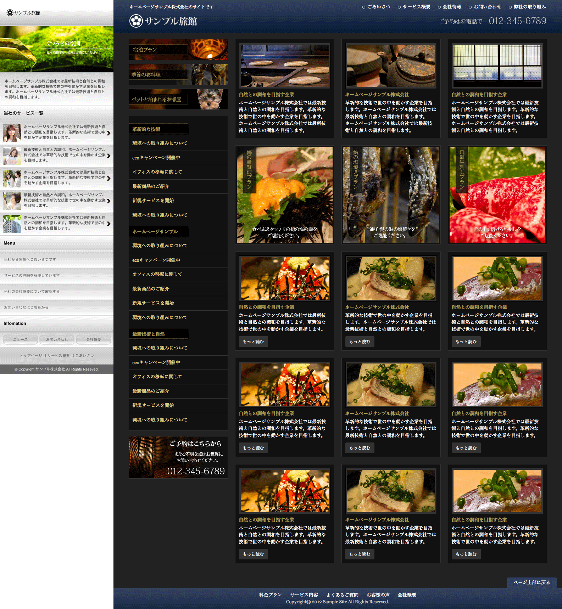This screenshot has width=562, height=609.
Task: Click the ご予約はこちらから reservation banner
Action: click(x=178, y=457)
